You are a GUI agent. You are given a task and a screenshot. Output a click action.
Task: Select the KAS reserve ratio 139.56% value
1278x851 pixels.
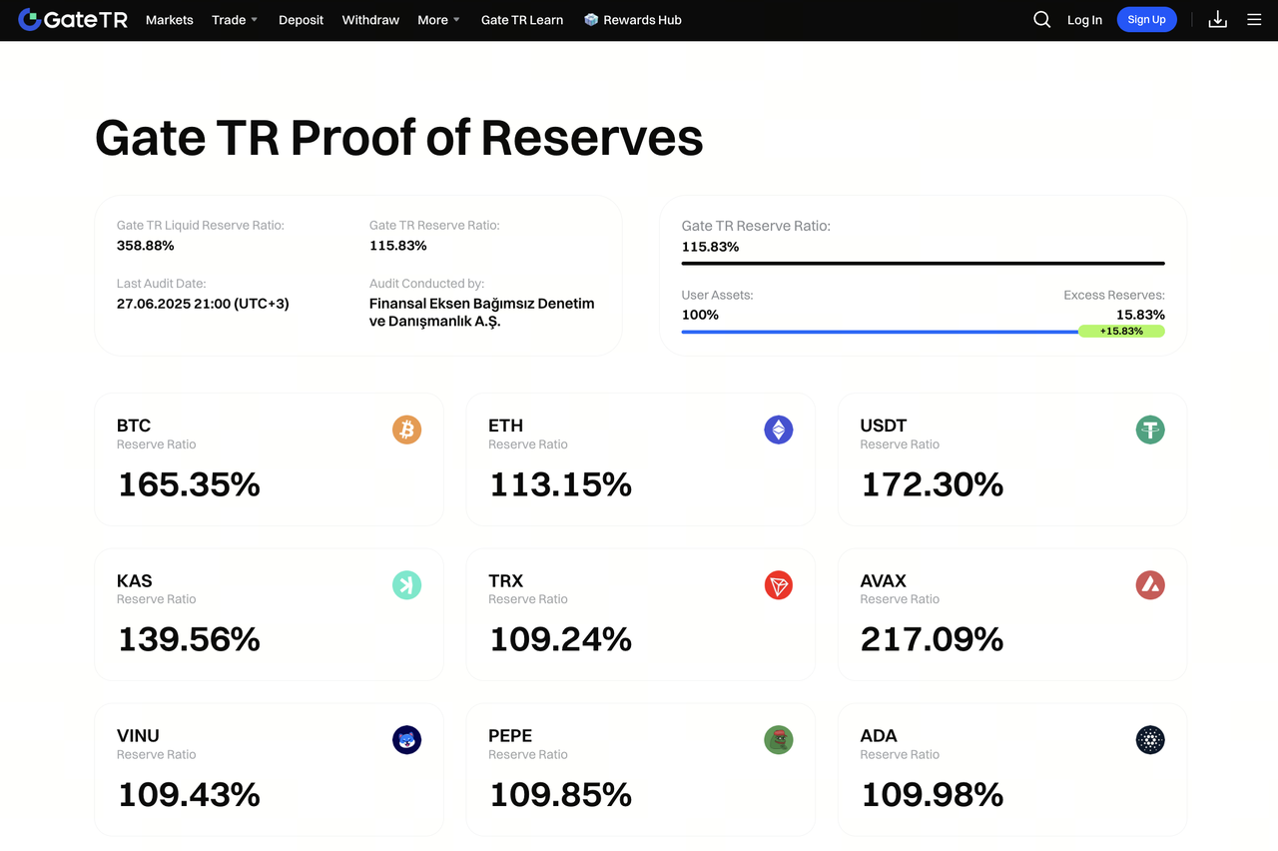189,639
